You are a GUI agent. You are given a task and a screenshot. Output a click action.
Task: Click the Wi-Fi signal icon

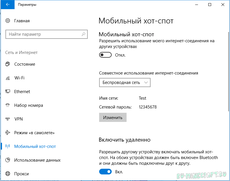8,78
